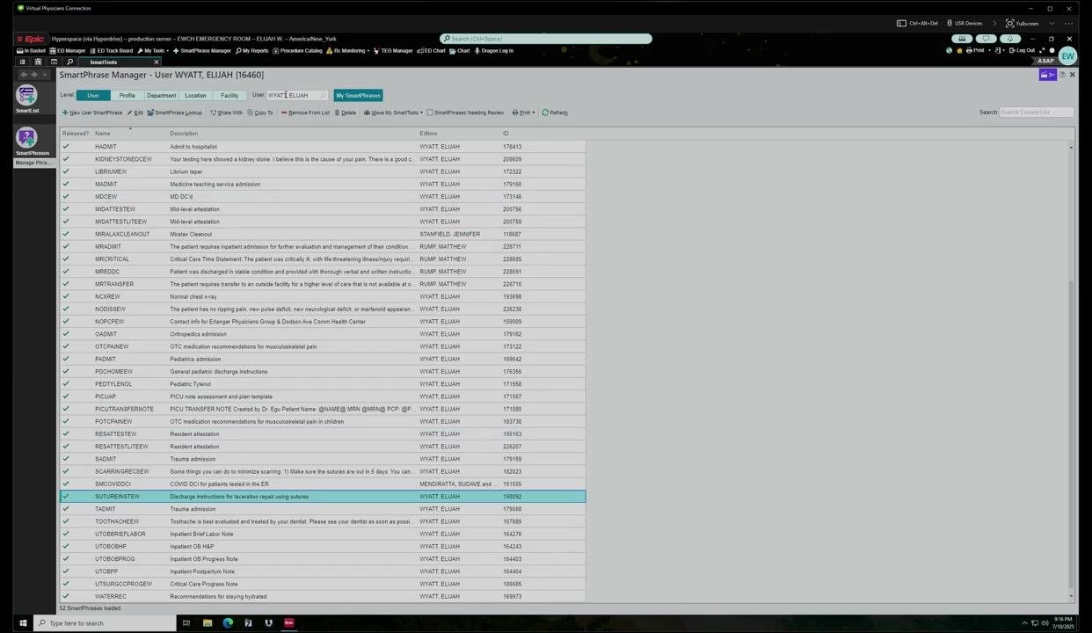This screenshot has height=633, width=1092.
Task: Click Remove From List
Action: [305, 113]
